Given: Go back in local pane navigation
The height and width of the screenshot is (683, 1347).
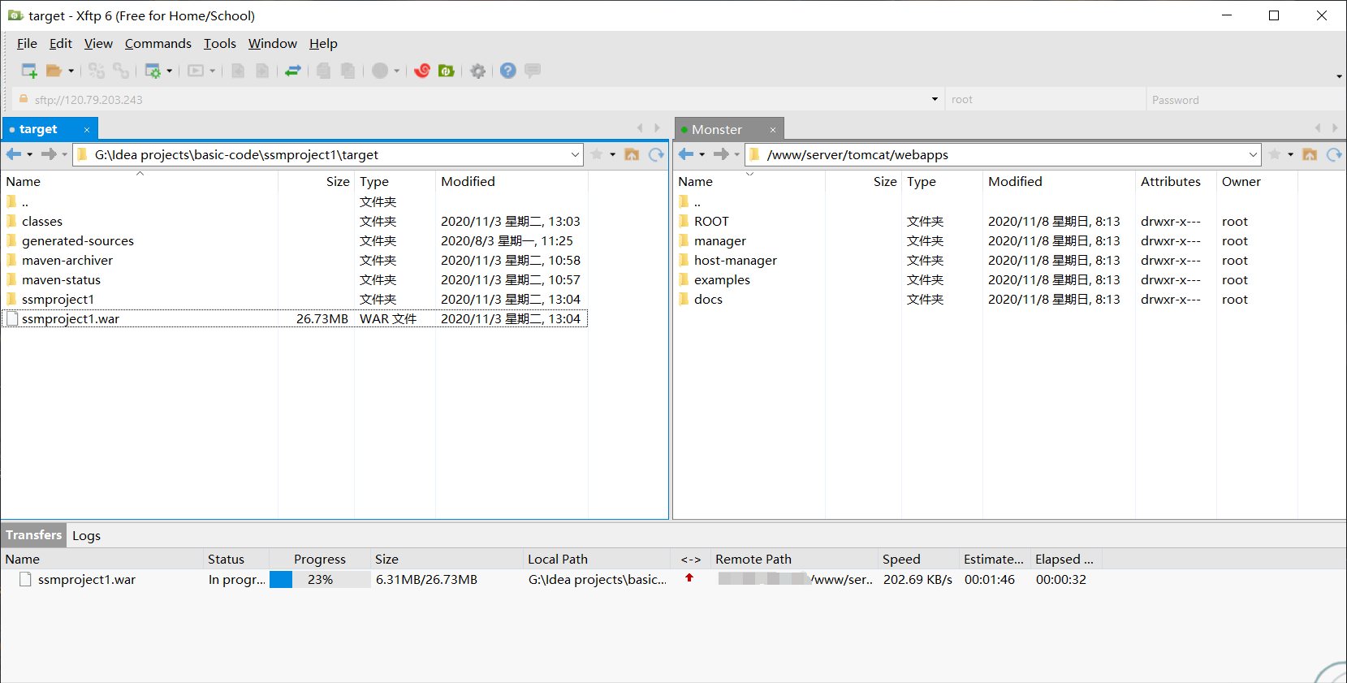Looking at the screenshot, I should click(14, 154).
